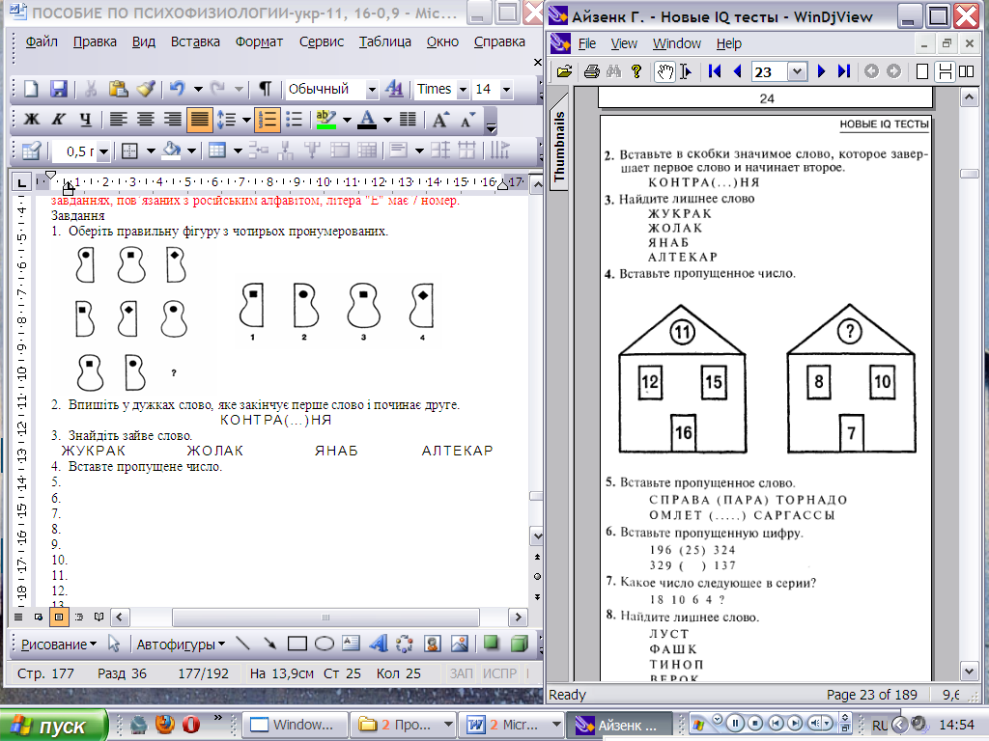Pick the shading fill color bucket
The height and width of the screenshot is (741, 989).
click(x=171, y=150)
